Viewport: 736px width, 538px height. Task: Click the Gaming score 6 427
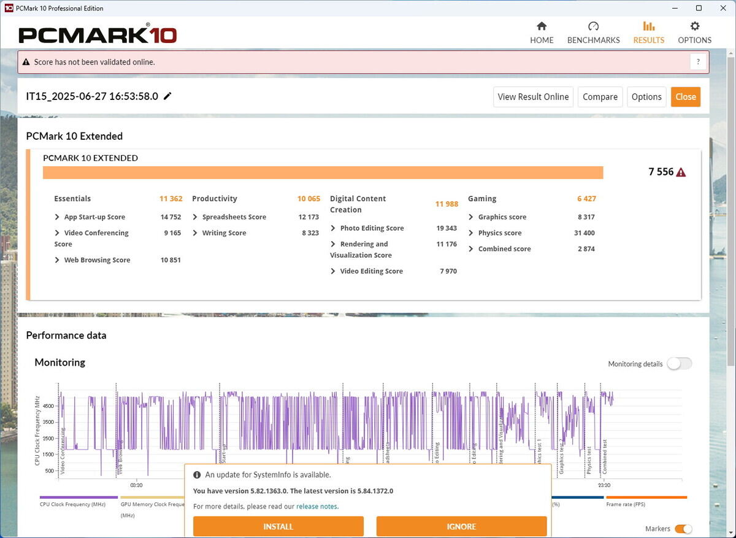(586, 199)
